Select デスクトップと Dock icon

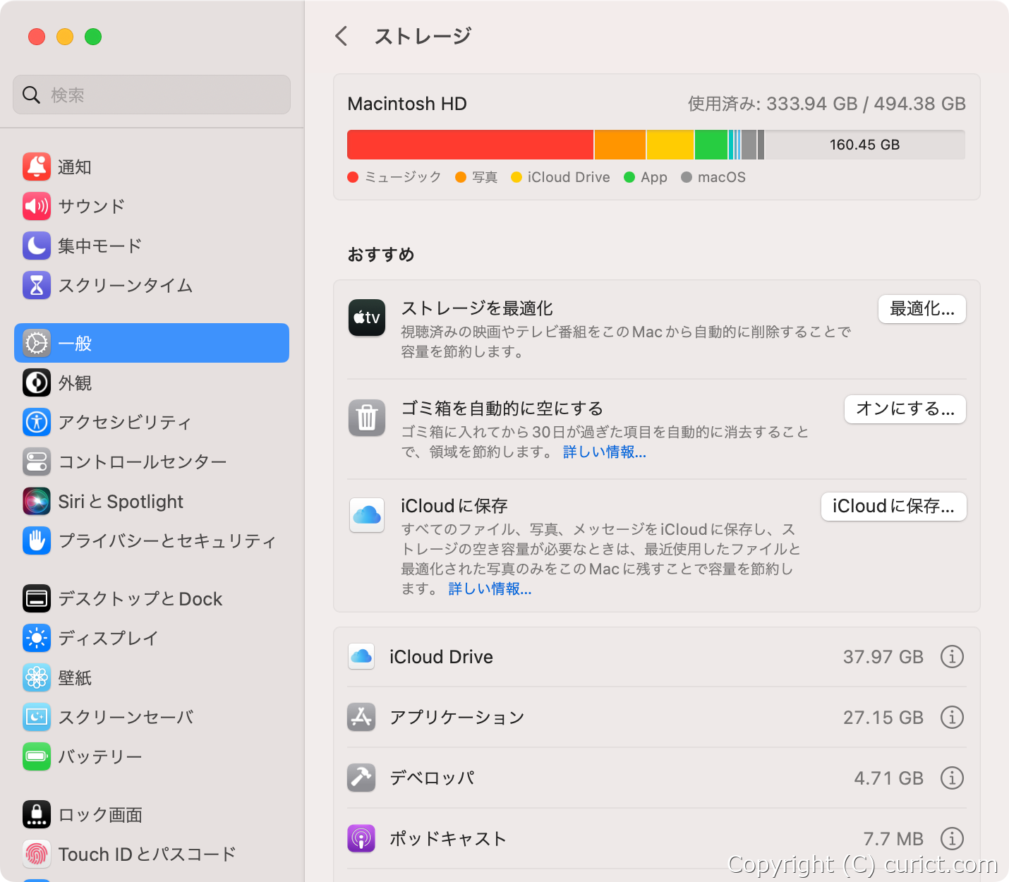[37, 598]
